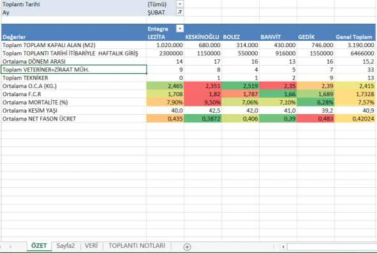Viewport: 377px width, 253px height.
Task: Select the Ortalama DÖNEM ARASI row label
Action: point(74,61)
